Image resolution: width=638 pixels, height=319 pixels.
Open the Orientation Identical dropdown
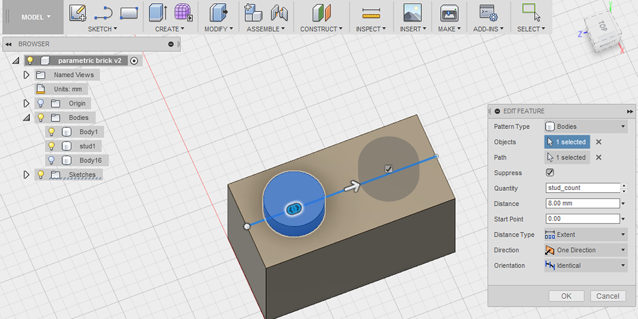click(586, 266)
